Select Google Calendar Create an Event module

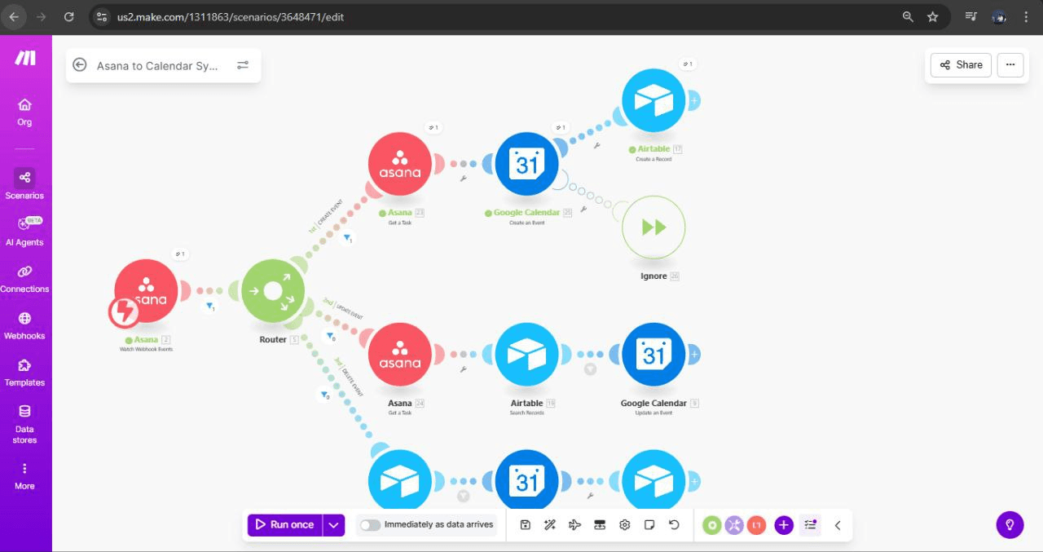pyautogui.click(x=527, y=164)
